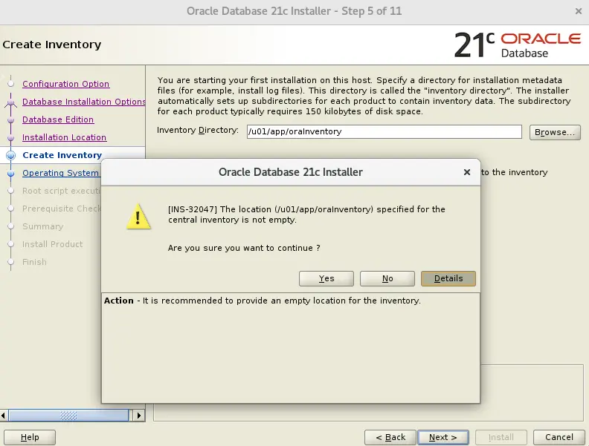The height and width of the screenshot is (446, 589).
Task: Open the Database Edition step
Action: (58, 119)
